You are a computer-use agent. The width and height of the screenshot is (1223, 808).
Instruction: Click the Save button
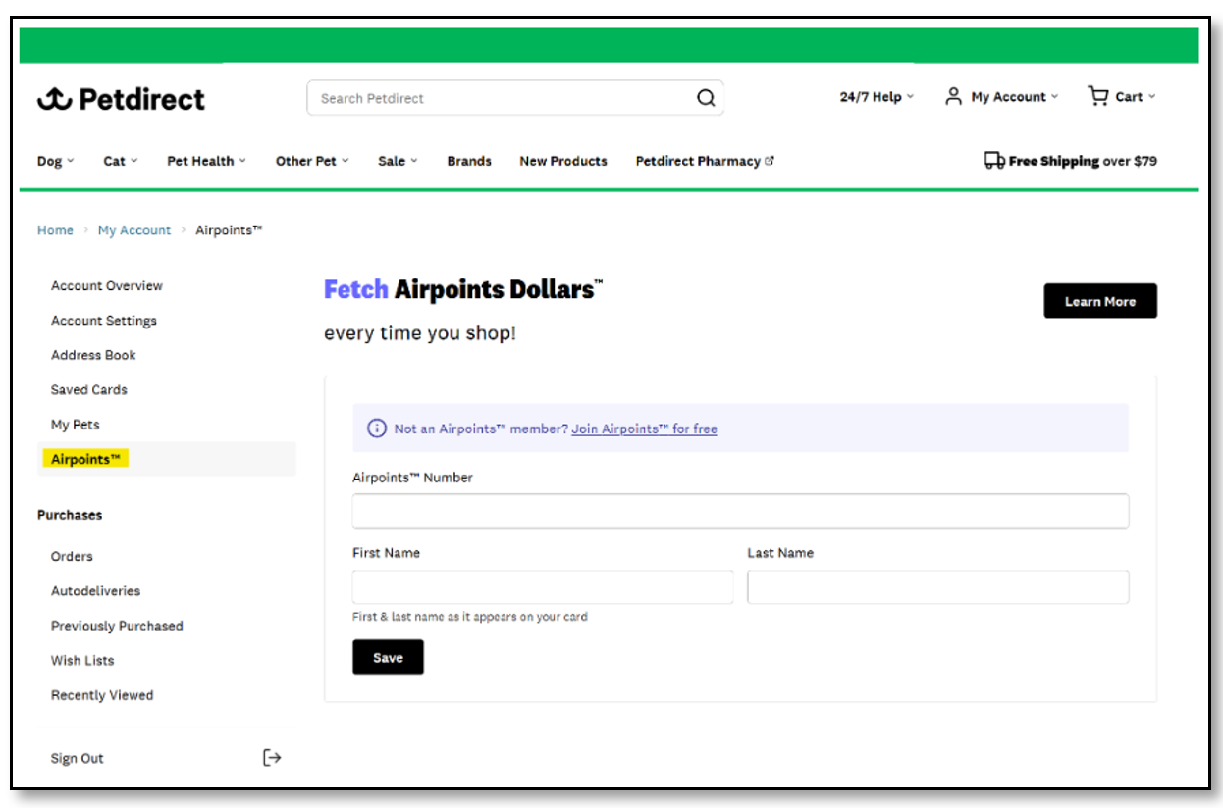point(388,657)
